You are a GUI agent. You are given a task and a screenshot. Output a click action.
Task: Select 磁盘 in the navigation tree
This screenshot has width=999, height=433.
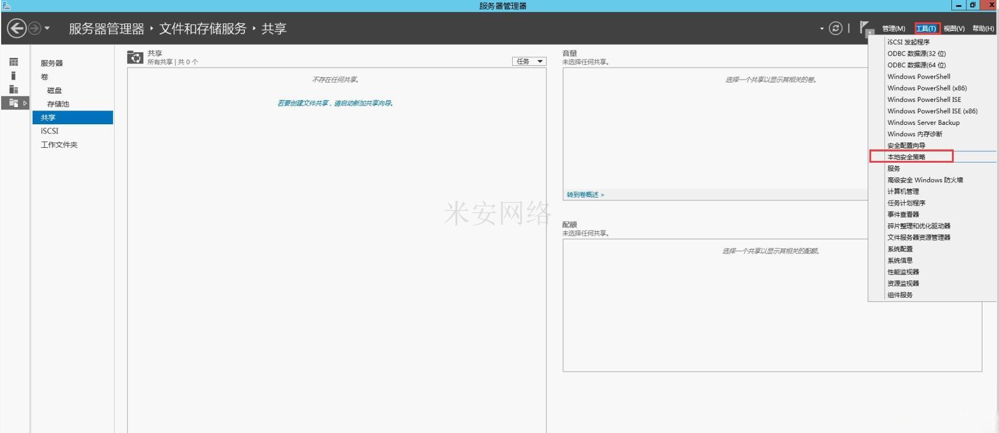pyautogui.click(x=54, y=90)
